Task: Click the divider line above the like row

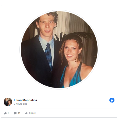Action: coord(59,109)
